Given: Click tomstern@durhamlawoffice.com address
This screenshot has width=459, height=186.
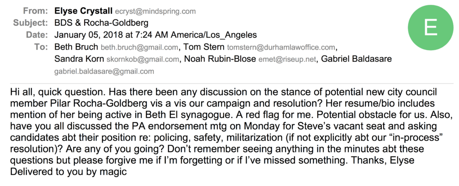Looking at the screenshot, I should click(x=281, y=47).
